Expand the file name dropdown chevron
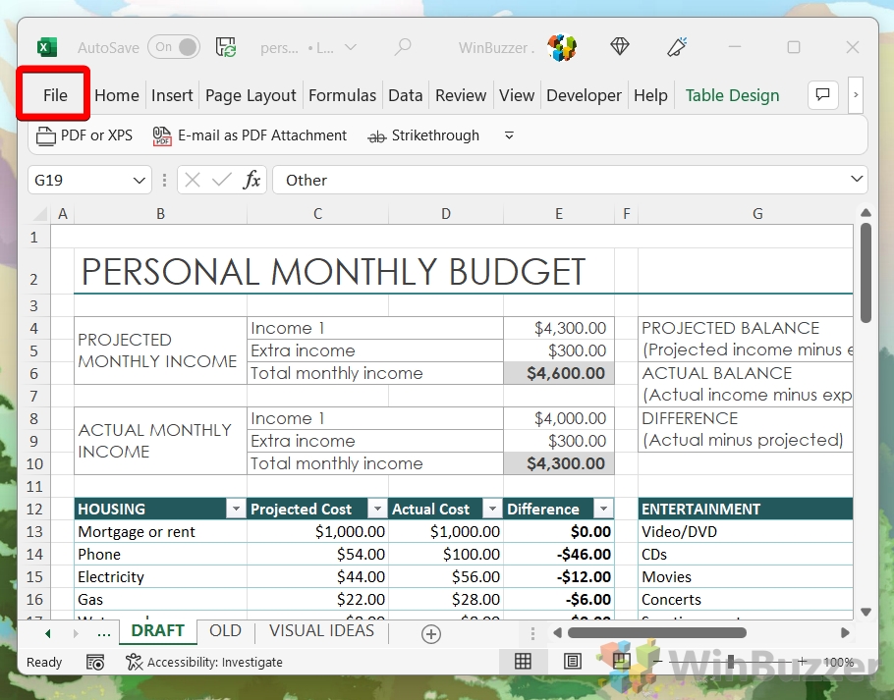This screenshot has height=700, width=894. [351, 47]
